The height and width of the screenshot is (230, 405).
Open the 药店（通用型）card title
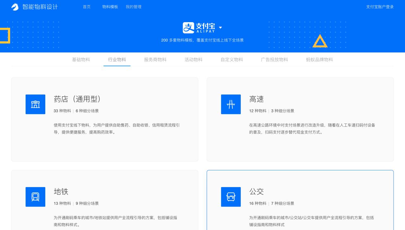click(x=77, y=99)
